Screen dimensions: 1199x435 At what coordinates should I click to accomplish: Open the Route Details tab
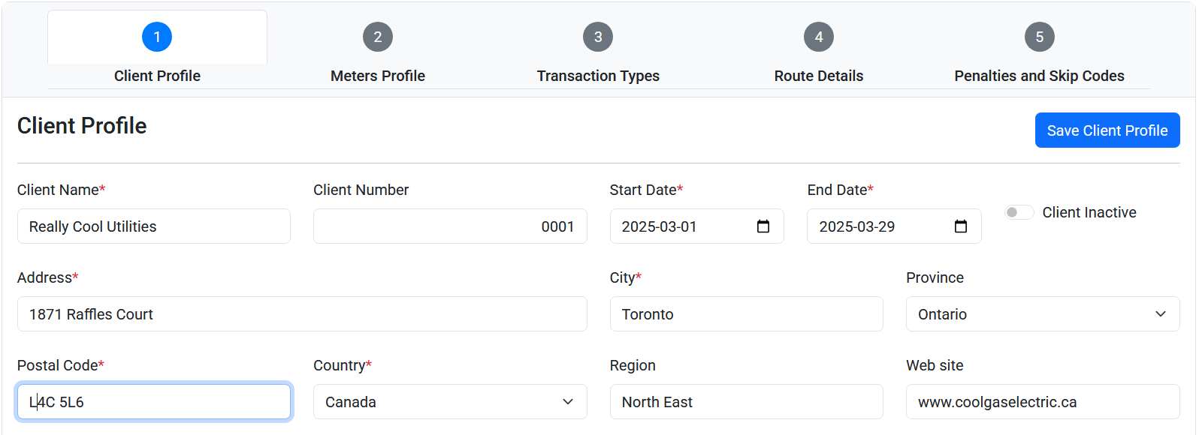click(819, 76)
